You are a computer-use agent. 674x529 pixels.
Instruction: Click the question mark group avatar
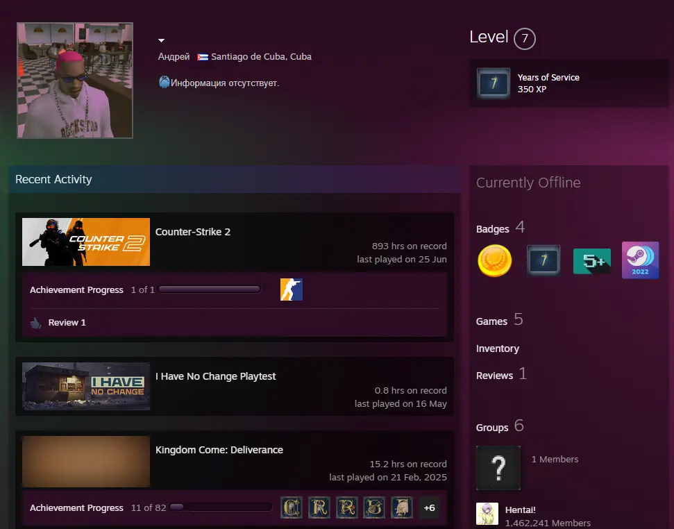(498, 468)
